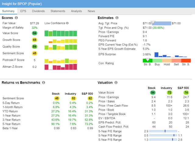Screen dimensions: 195x143
Task: Click the info icon beside Low Confidence
Action: click(x=67, y=23)
